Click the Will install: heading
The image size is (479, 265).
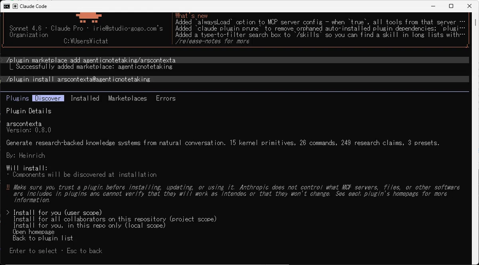coord(27,168)
